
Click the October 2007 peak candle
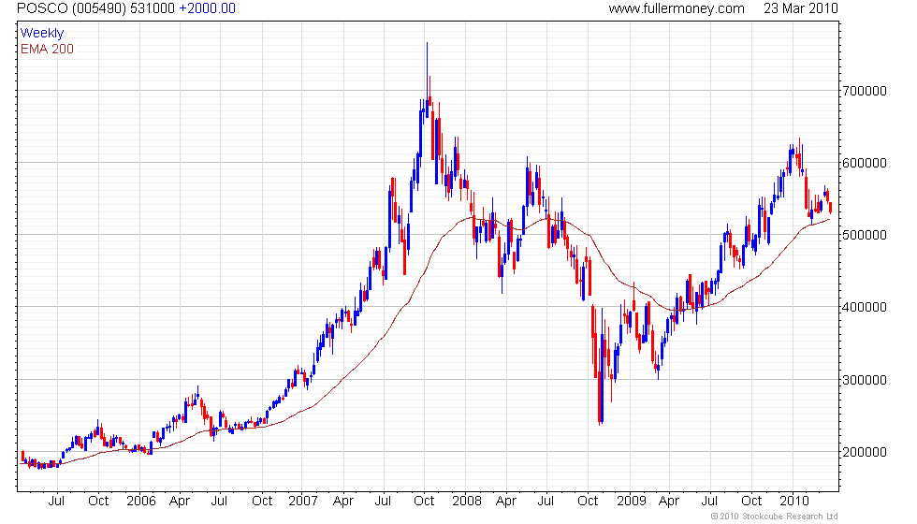click(x=427, y=79)
